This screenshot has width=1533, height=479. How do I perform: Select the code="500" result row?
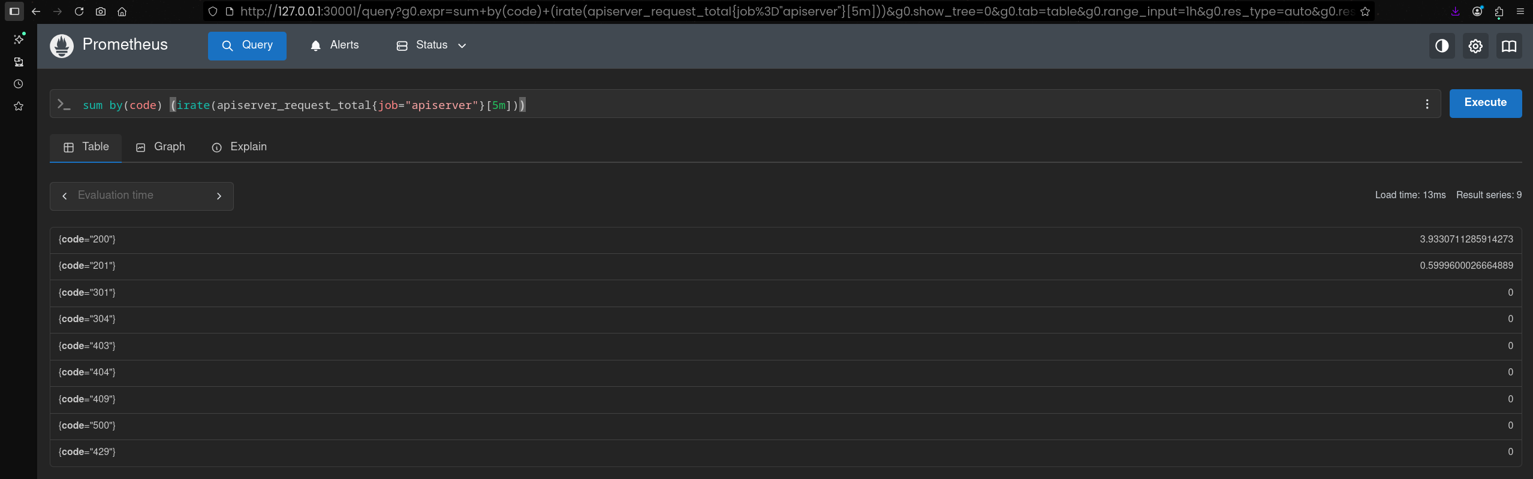click(x=785, y=426)
